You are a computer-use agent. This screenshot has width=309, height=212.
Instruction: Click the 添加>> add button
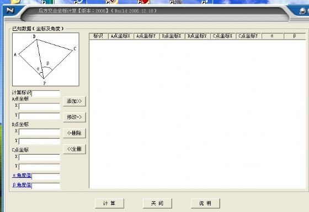pos(74,101)
